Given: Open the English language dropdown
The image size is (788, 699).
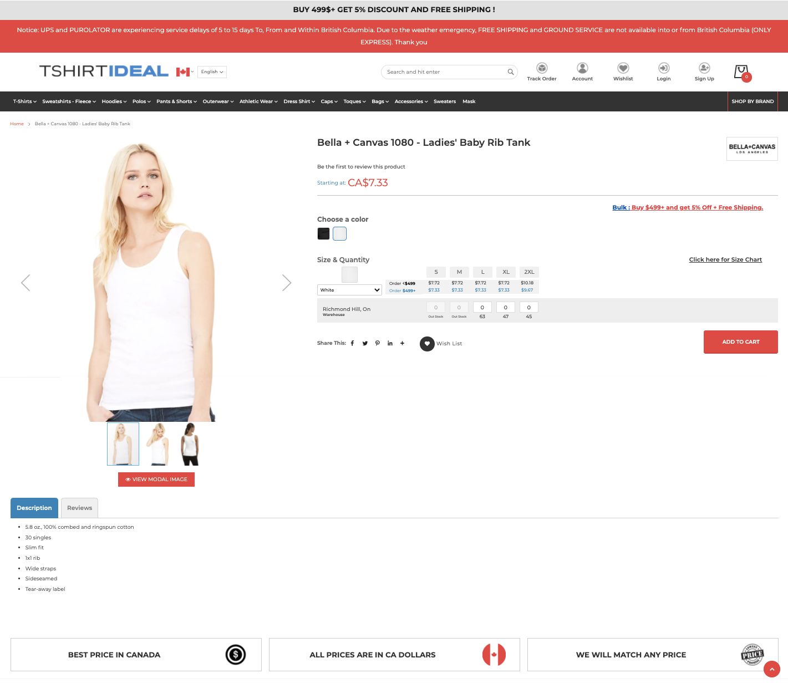Looking at the screenshot, I should 212,72.
